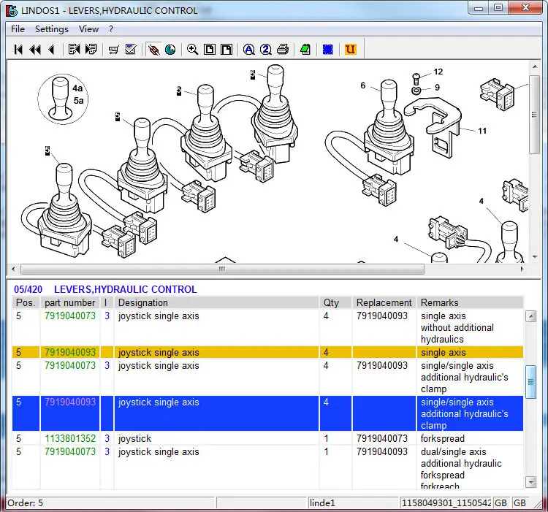Click the 'Replacement' column header
This screenshot has width=548, height=512.
pyautogui.click(x=384, y=302)
